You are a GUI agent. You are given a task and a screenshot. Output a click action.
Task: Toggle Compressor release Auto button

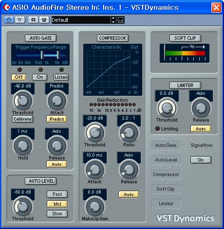pyautogui.click(x=129, y=194)
